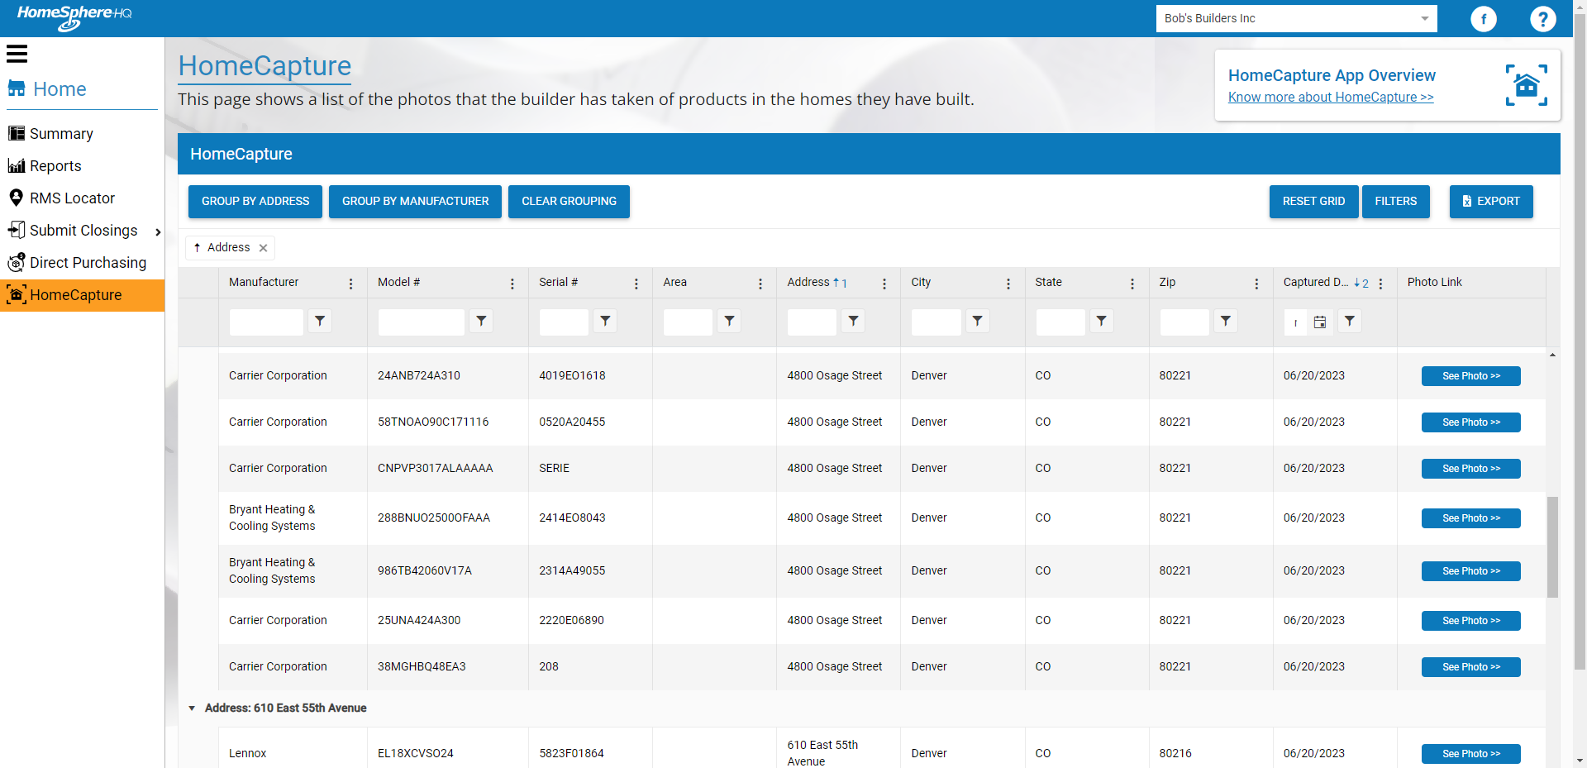Click the grid vertical scrollbar thumb
This screenshot has width=1587, height=768.
pyautogui.click(x=1552, y=547)
